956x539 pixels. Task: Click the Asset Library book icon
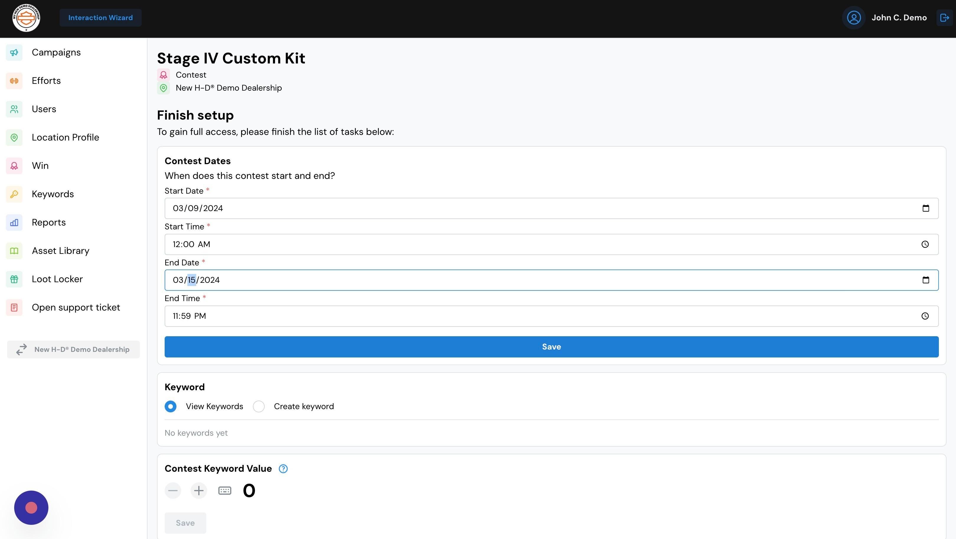[14, 251]
